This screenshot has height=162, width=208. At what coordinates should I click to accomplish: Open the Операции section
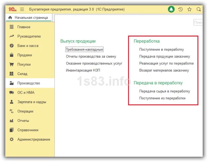tap(30, 111)
